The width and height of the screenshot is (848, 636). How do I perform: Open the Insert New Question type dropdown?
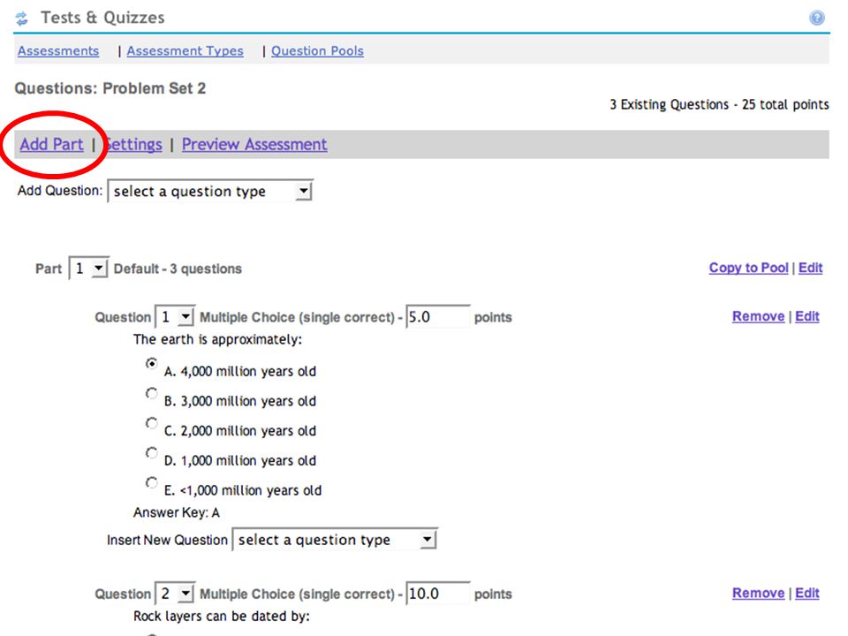click(x=335, y=539)
